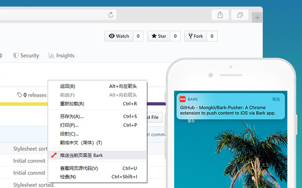Screen dimensions: 302x188
Task: Choose 重新加载(R) from the context menu
Action: 98,104
